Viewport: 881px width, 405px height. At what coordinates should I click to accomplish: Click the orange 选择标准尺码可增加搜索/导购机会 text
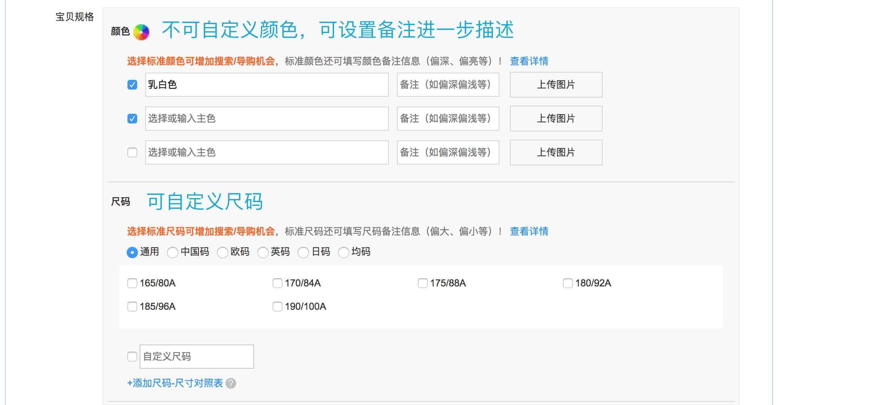201,232
